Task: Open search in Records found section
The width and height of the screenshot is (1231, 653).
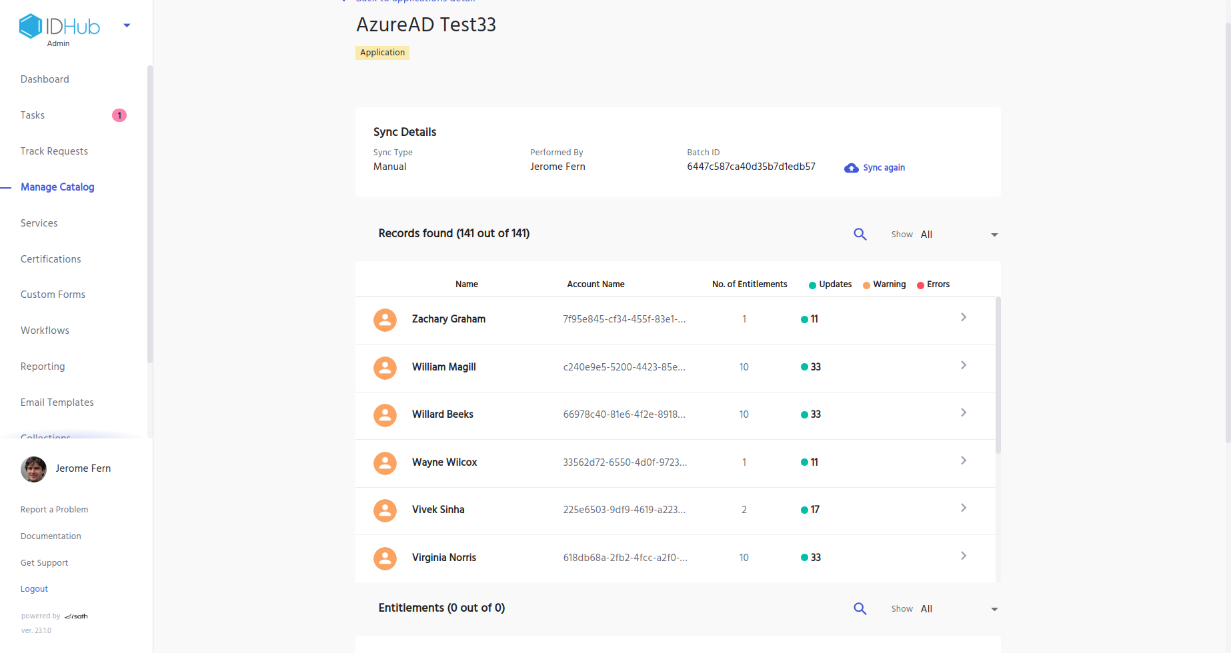Action: (860, 235)
